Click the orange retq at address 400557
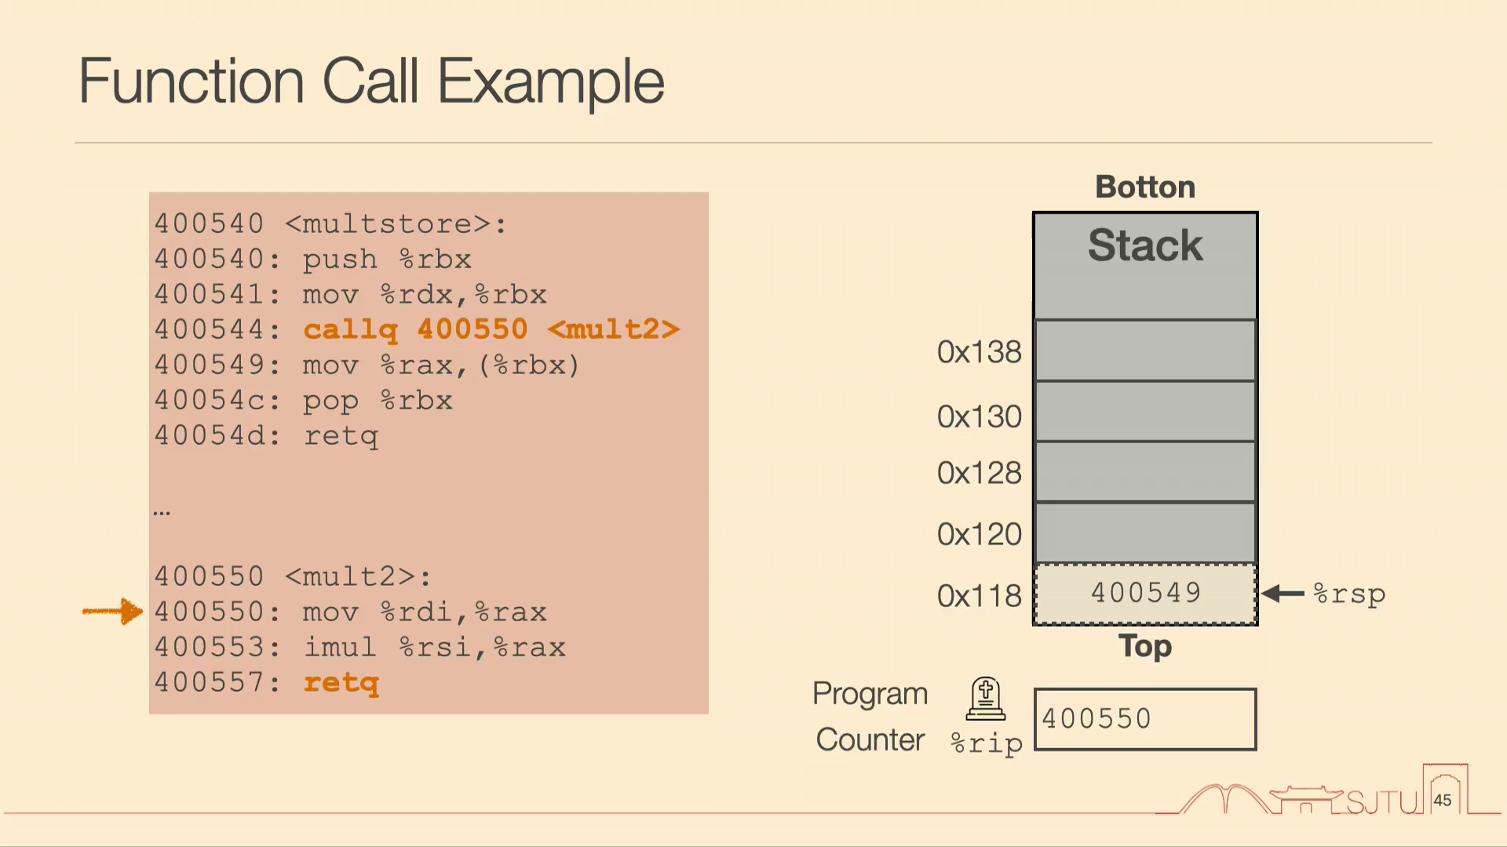1507x847 pixels. coord(341,682)
